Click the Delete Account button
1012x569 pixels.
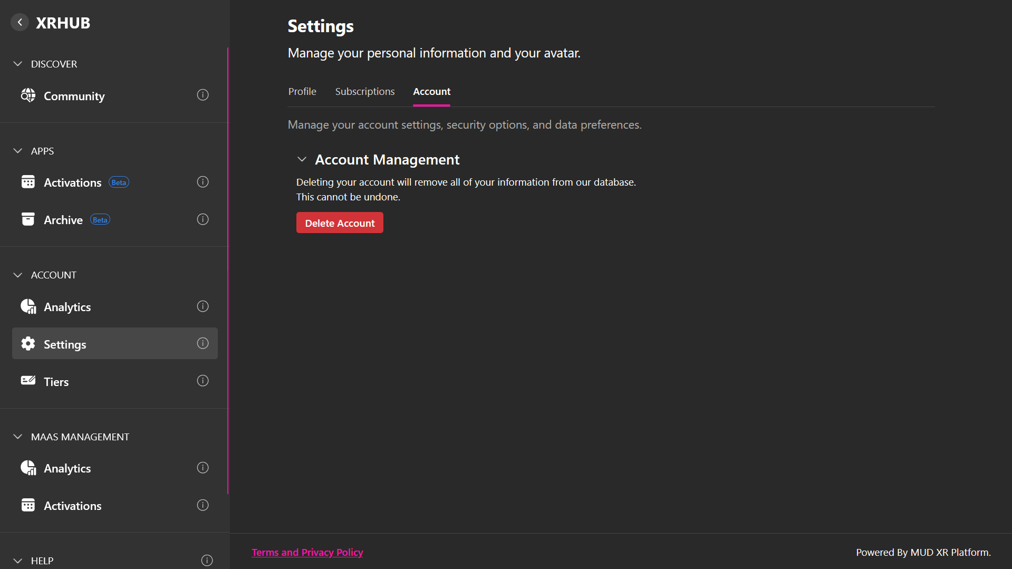(339, 223)
